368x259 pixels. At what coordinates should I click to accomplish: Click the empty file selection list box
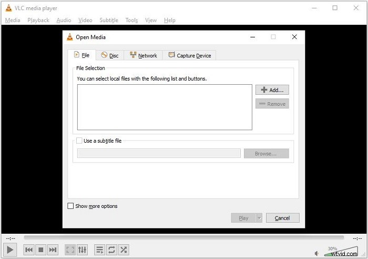(x=165, y=107)
